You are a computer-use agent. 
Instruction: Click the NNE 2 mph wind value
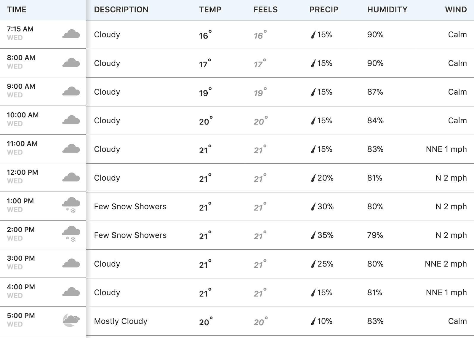pyautogui.click(x=446, y=264)
